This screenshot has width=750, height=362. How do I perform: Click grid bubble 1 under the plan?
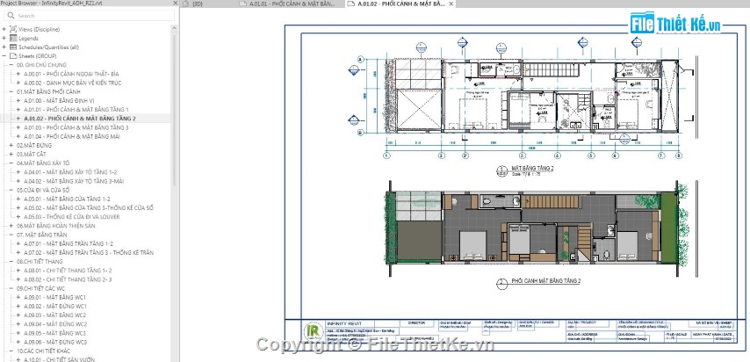387,156
